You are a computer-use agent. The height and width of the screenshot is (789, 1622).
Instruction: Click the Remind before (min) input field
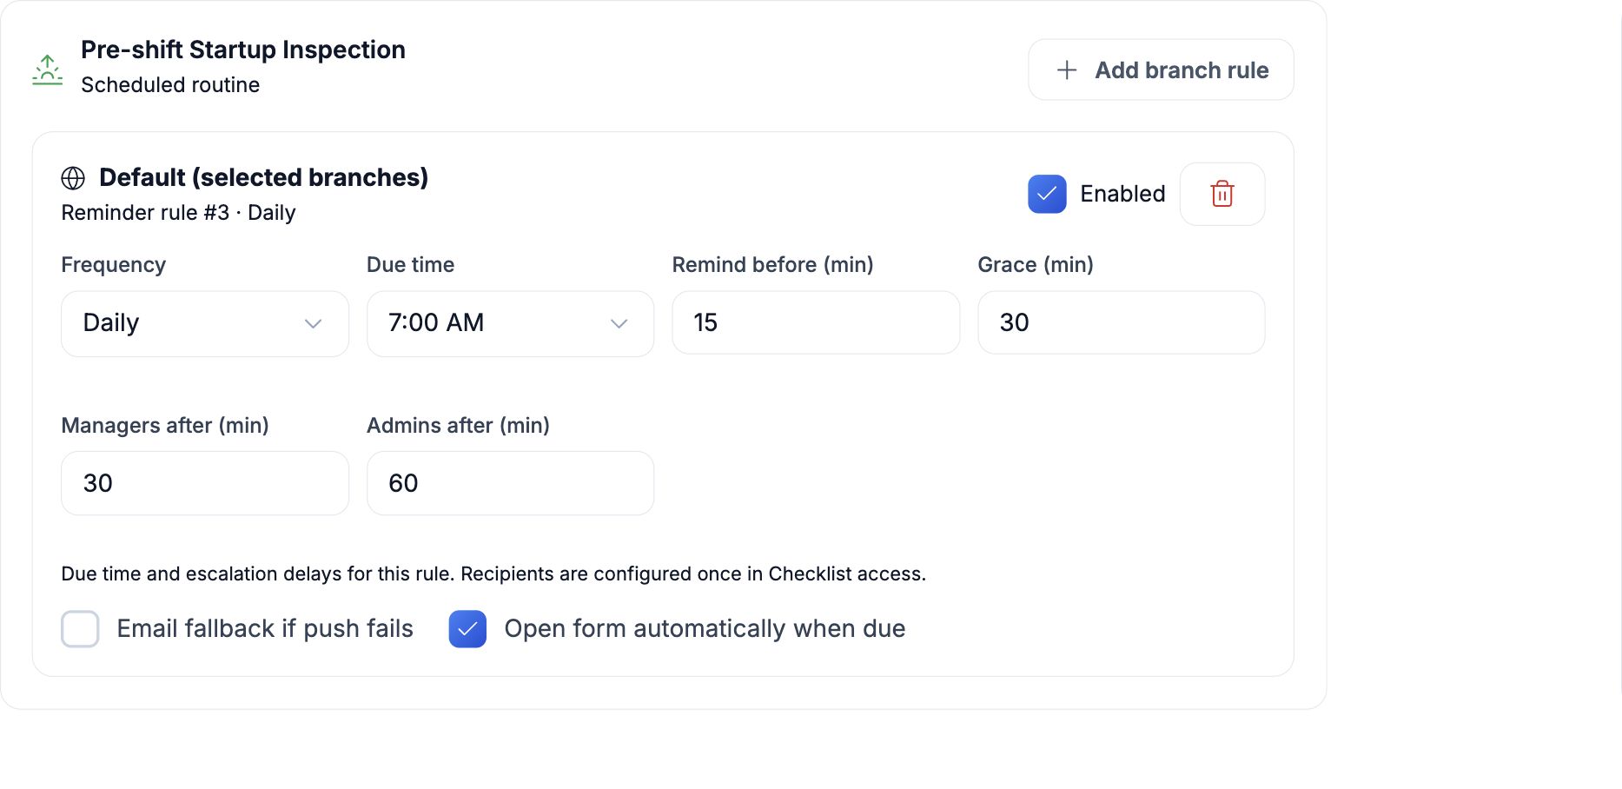[816, 322]
